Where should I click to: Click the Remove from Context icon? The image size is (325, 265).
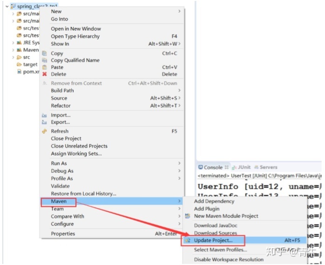tap(44, 83)
